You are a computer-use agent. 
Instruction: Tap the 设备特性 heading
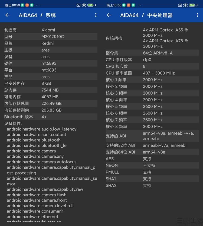(13, 123)
